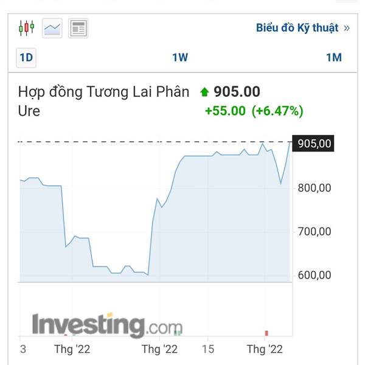Click the 600,00 axis price label
Image resolution: width=365 pixels, height=365 pixels.
315,275
